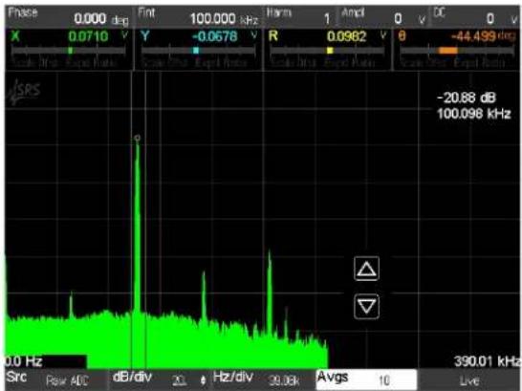Tap the DC 0 V offset field
This screenshot has width=522, height=391.
(475, 17)
